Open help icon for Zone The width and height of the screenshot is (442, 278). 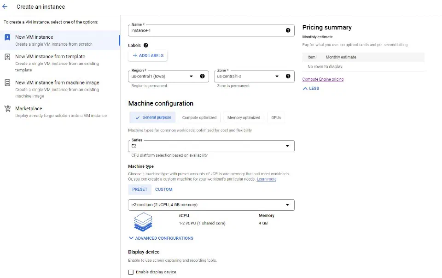tap(288, 76)
